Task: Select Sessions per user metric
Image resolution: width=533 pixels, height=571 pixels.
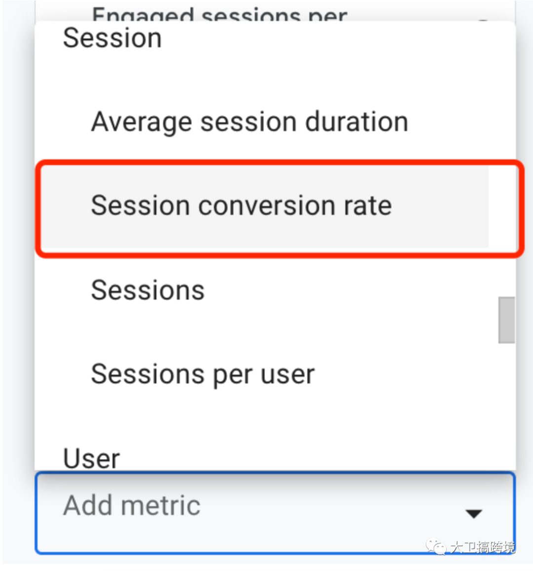Action: pyautogui.click(x=202, y=374)
